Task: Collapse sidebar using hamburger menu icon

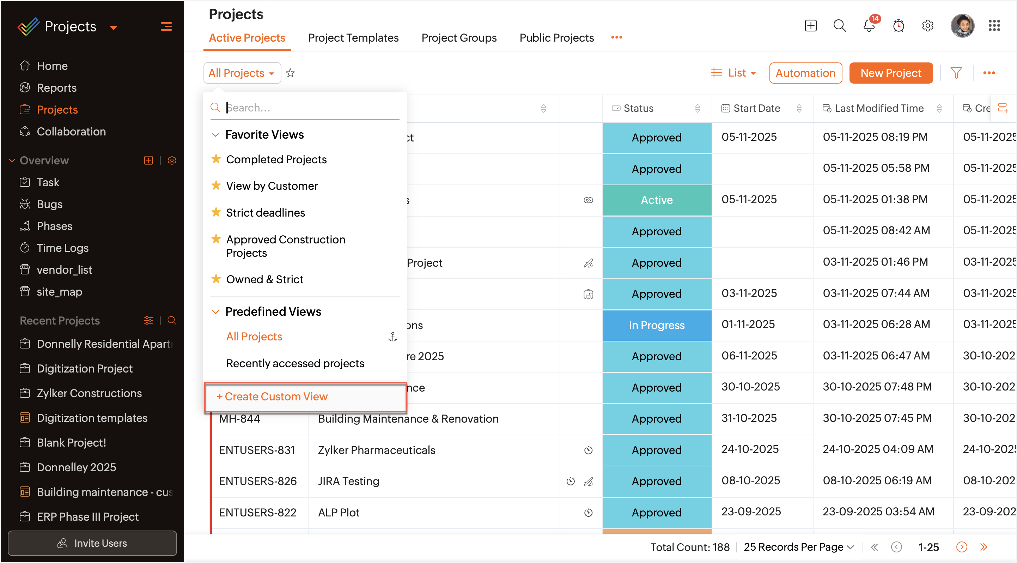Action: coord(166,26)
